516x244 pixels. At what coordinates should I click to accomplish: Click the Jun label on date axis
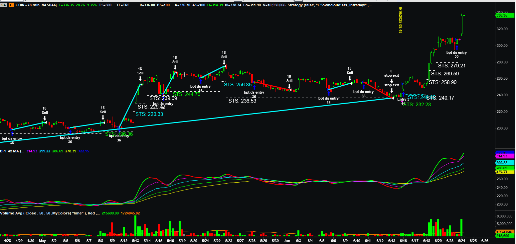tap(288, 240)
